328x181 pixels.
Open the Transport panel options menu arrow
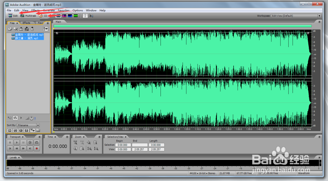40,137
